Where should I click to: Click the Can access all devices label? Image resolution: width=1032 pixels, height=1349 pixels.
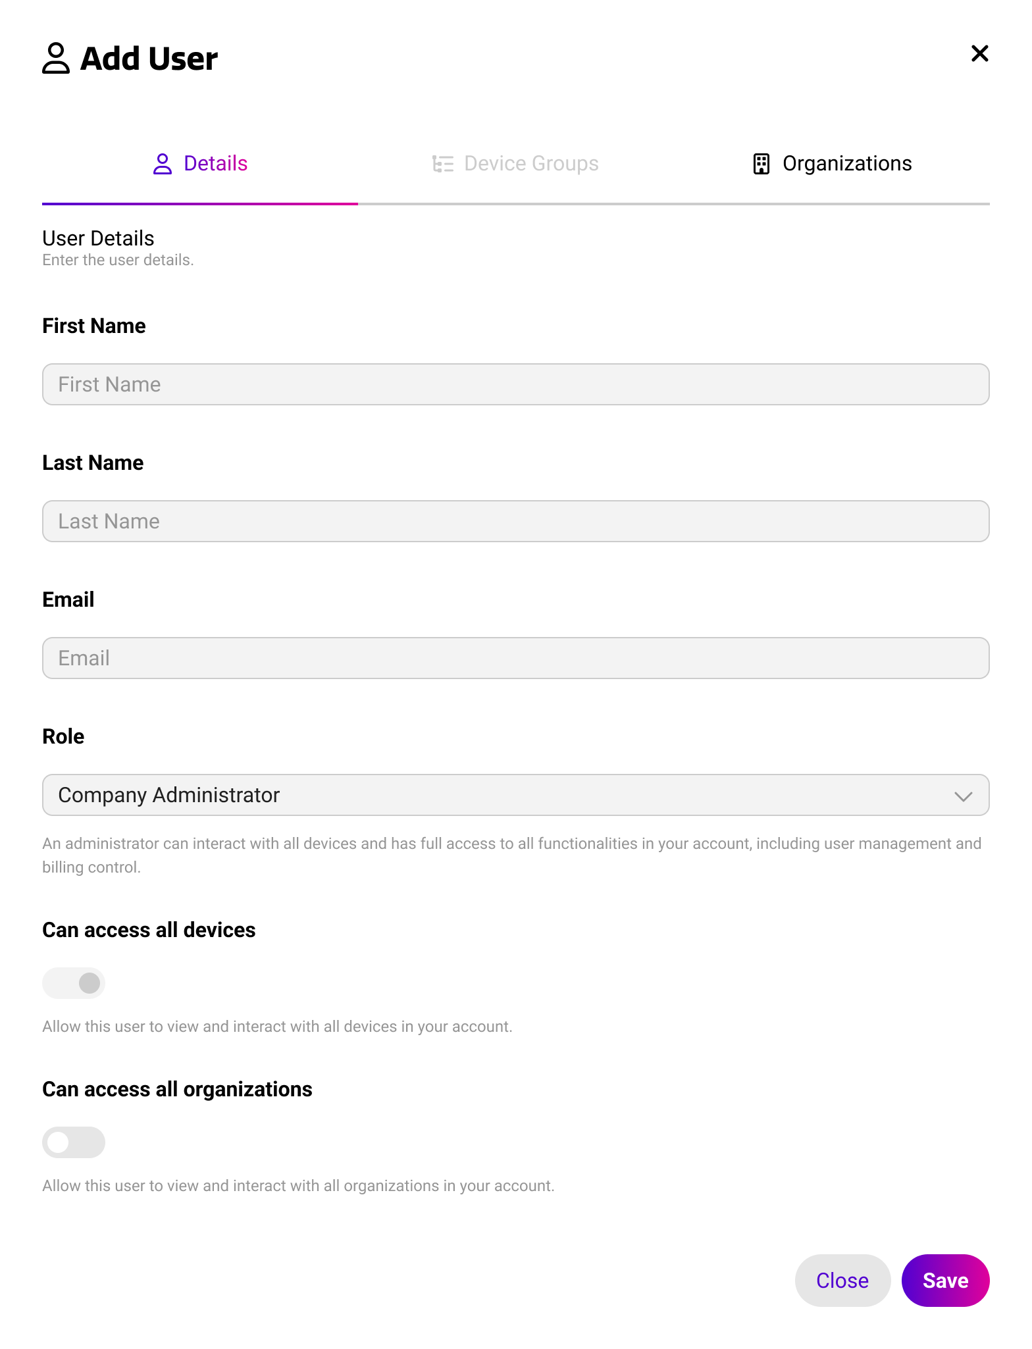[149, 930]
